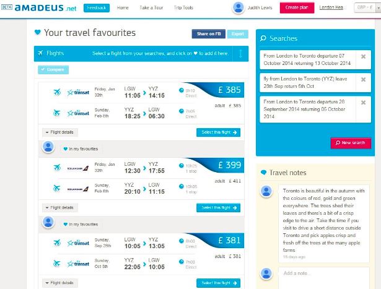
Task: Select this flight for £385 Transat
Action: (x=218, y=132)
